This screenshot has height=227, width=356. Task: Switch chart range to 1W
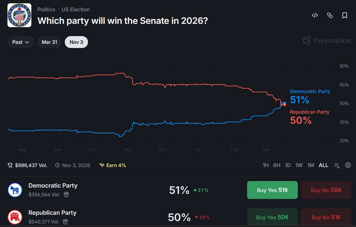299,165
